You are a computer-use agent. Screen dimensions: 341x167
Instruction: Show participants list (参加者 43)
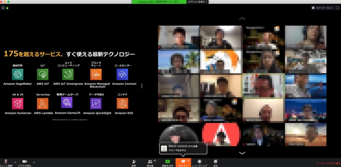pos(150,163)
